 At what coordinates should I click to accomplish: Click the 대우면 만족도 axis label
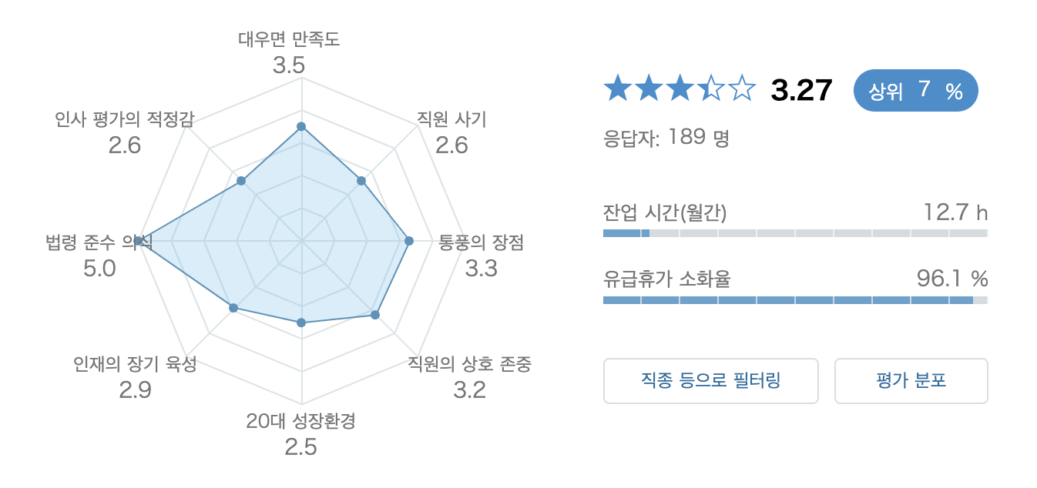coord(289,39)
